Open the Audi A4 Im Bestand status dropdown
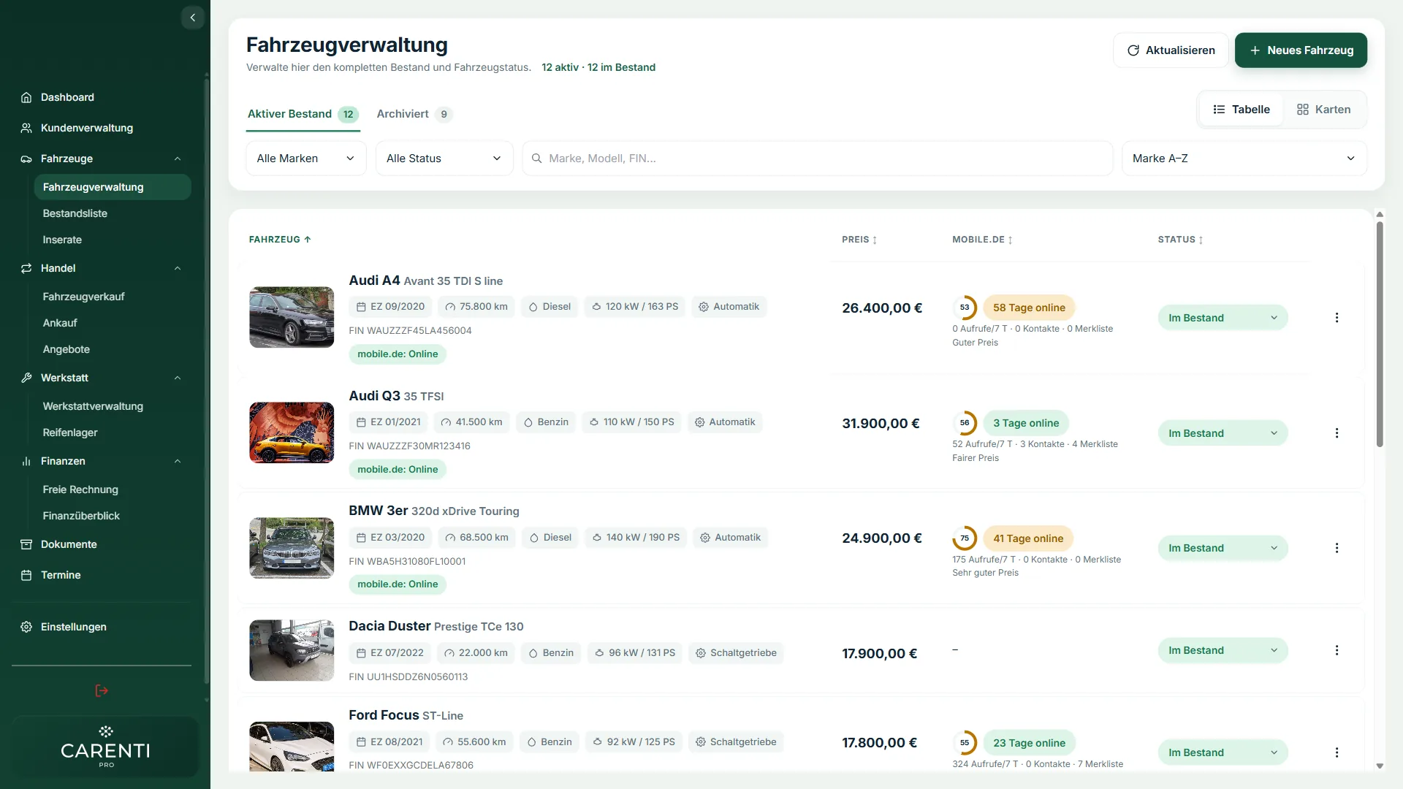1403x789 pixels. point(1223,318)
